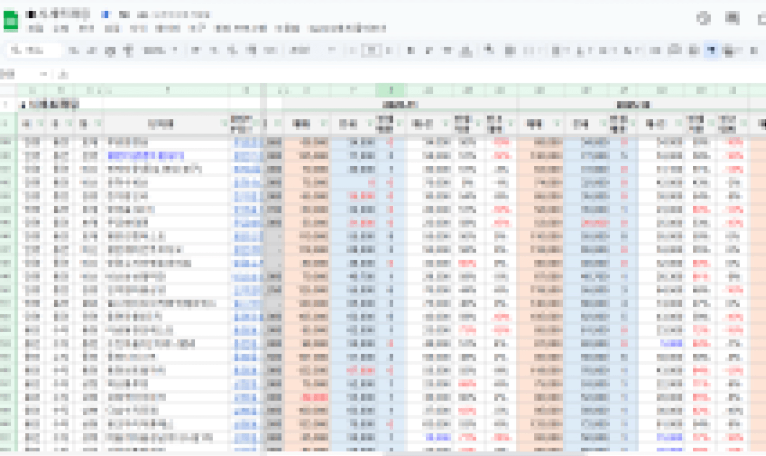Screen dimensions: 766x456
Task: Open the zoom level dropdown
Action: tap(160, 51)
